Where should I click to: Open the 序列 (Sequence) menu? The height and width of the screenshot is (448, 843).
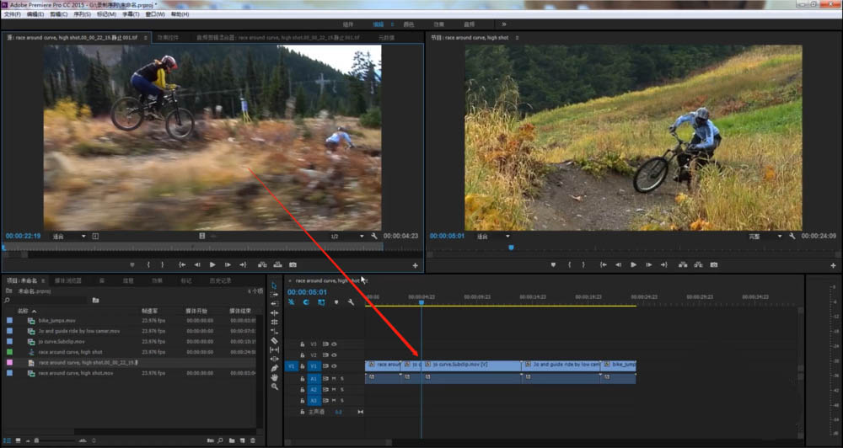(x=83, y=14)
